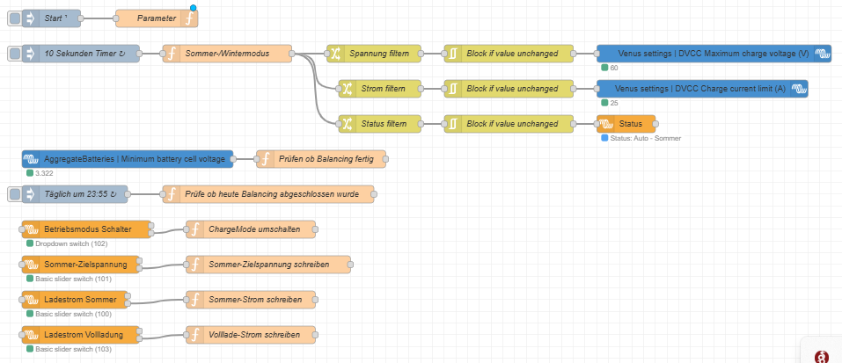842x363 pixels.
Task: Click the "Dropdown switch (102)" status text
Action: [x=71, y=244]
